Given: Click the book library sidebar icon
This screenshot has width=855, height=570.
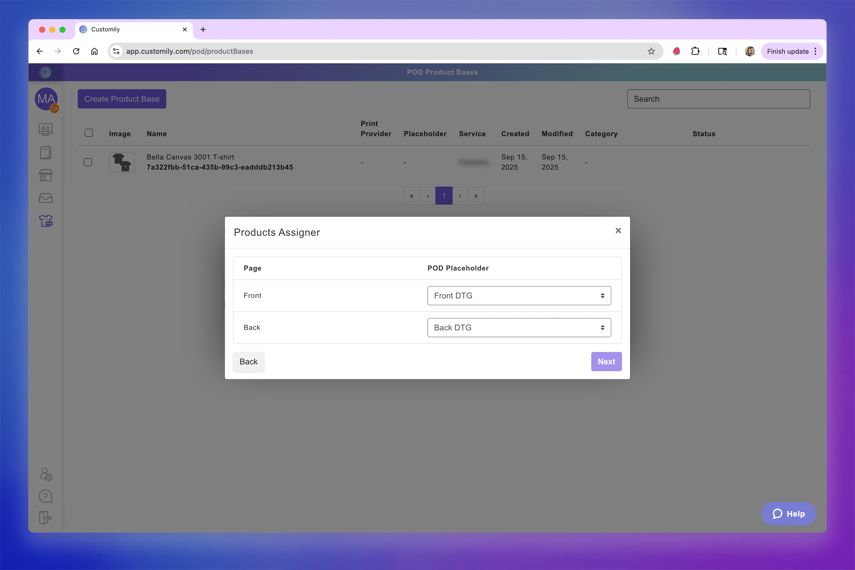Looking at the screenshot, I should tap(45, 152).
